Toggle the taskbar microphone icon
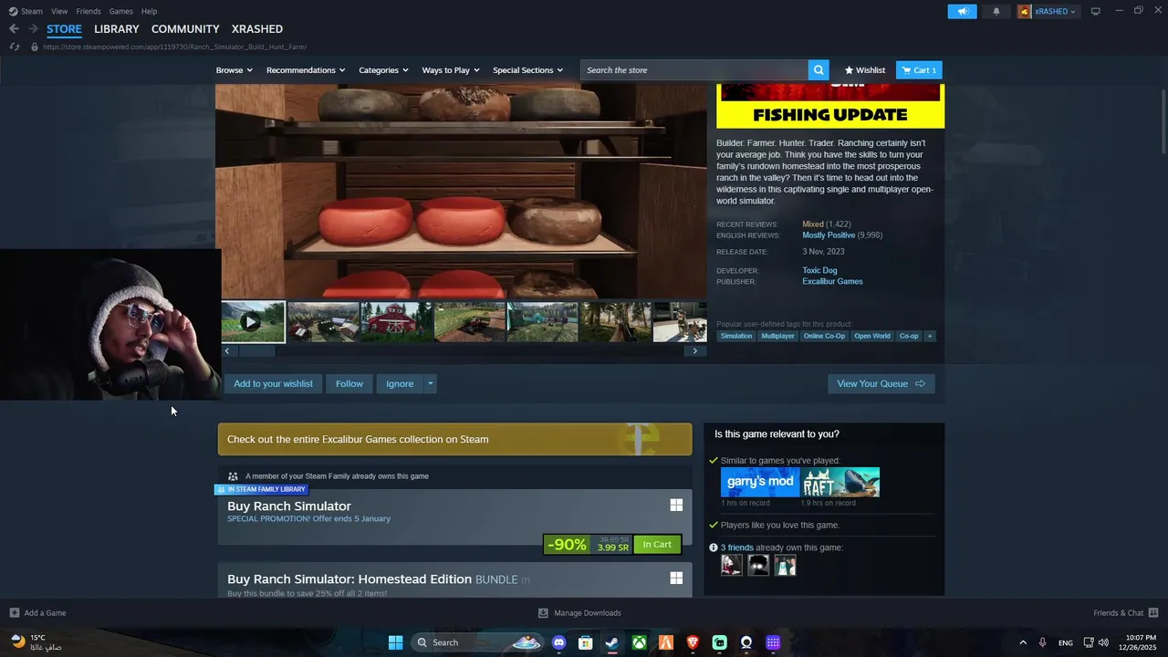The image size is (1168, 657). coord(1043,642)
